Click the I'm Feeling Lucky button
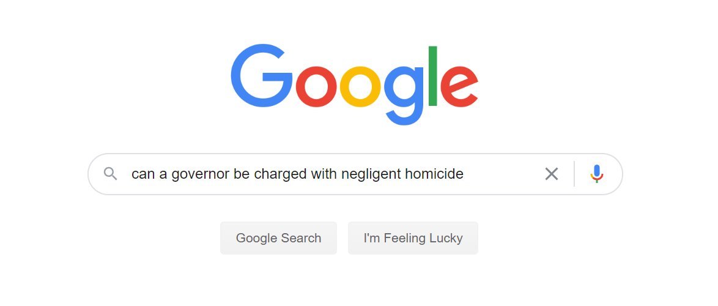This screenshot has height=306, width=718. point(413,238)
